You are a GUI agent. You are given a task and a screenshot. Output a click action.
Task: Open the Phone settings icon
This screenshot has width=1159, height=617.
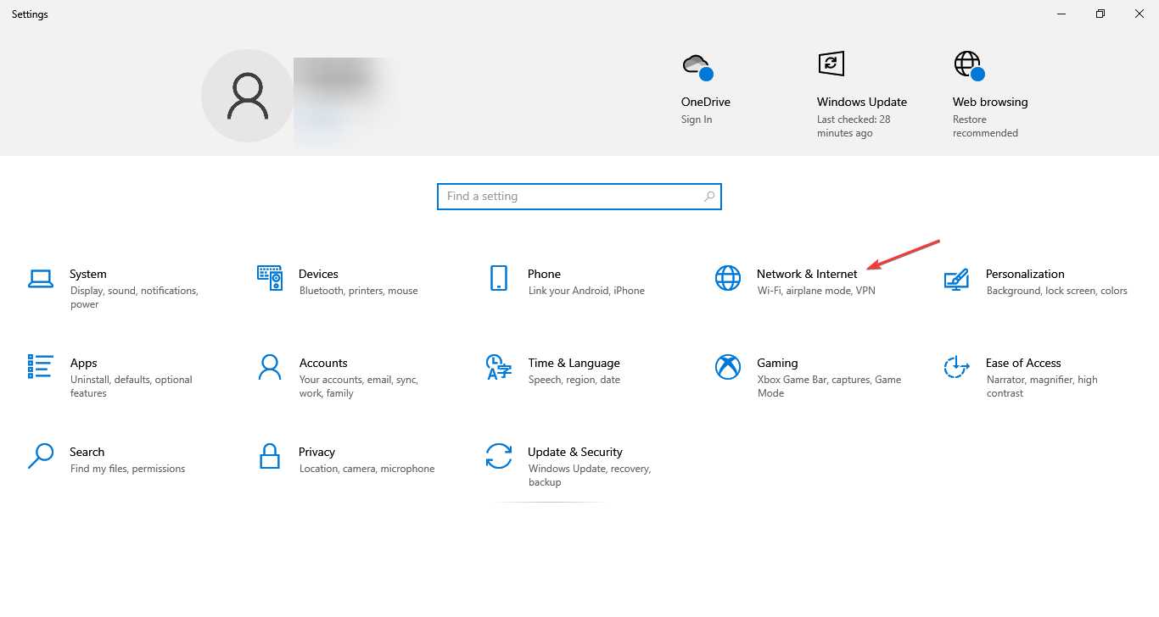(x=499, y=278)
